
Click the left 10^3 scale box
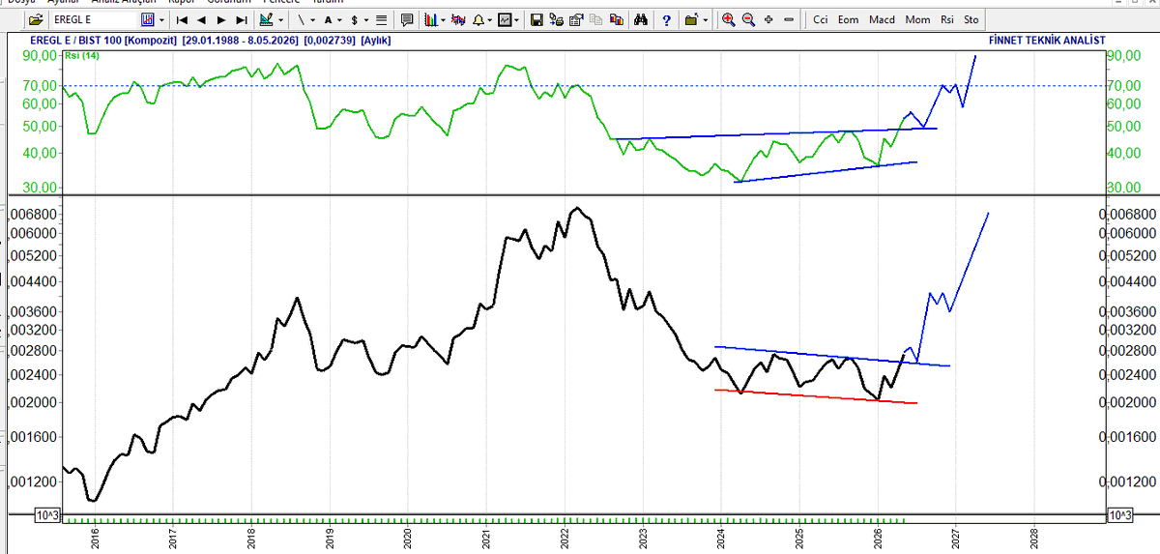pyautogui.click(x=47, y=515)
